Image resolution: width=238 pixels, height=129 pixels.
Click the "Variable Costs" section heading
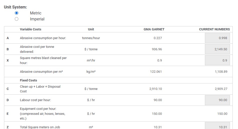coord(31,29)
